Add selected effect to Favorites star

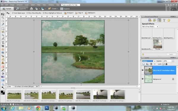143,54
